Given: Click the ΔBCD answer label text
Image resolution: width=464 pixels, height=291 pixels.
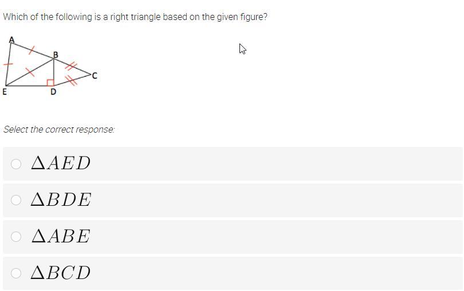Looking at the screenshot, I should coord(61,273).
